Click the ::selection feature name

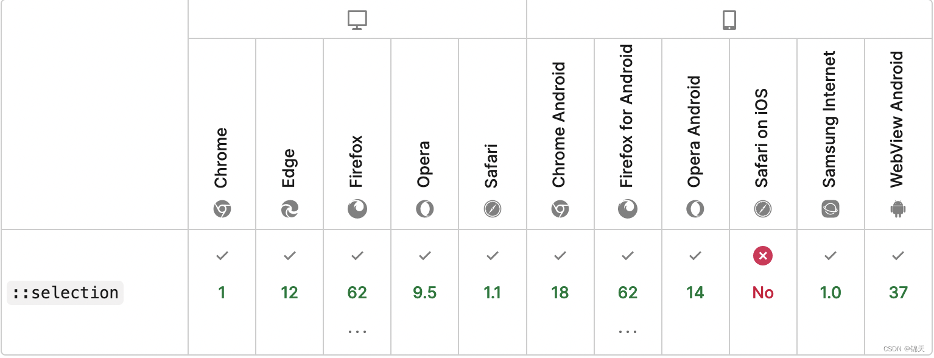tap(65, 293)
